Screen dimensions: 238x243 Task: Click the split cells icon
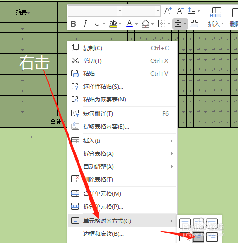[75, 206]
